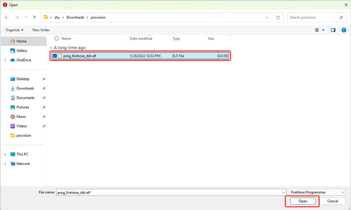Open This PC in the navigation pane
Screen dimensions: 351x210
22,154
